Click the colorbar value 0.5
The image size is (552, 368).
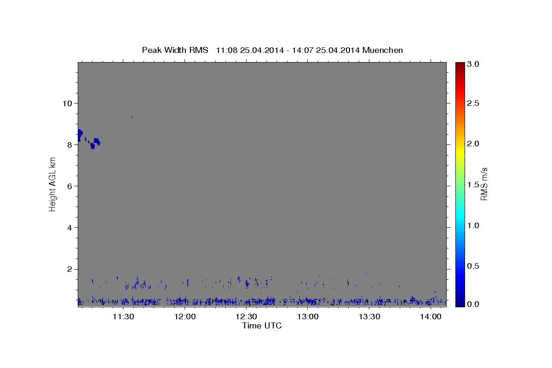pyautogui.click(x=474, y=266)
